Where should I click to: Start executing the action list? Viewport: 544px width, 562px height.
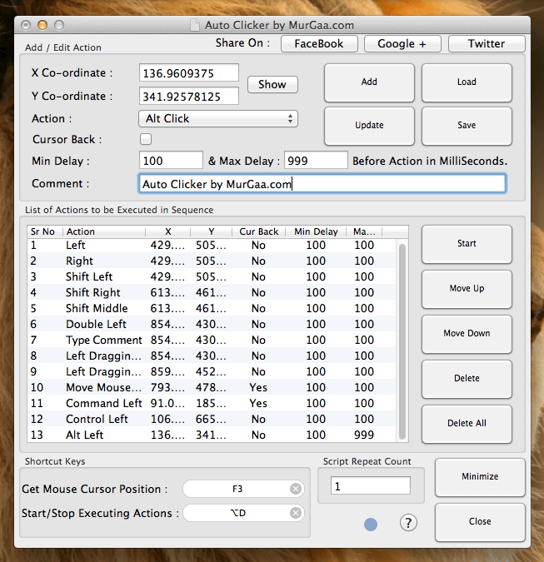coord(467,244)
